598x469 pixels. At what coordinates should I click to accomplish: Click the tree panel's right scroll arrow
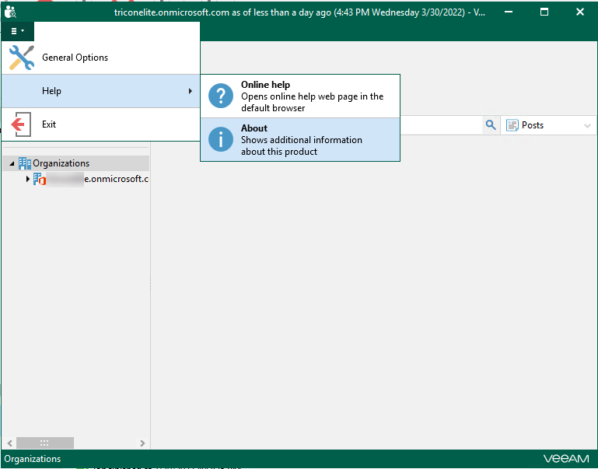click(x=142, y=443)
